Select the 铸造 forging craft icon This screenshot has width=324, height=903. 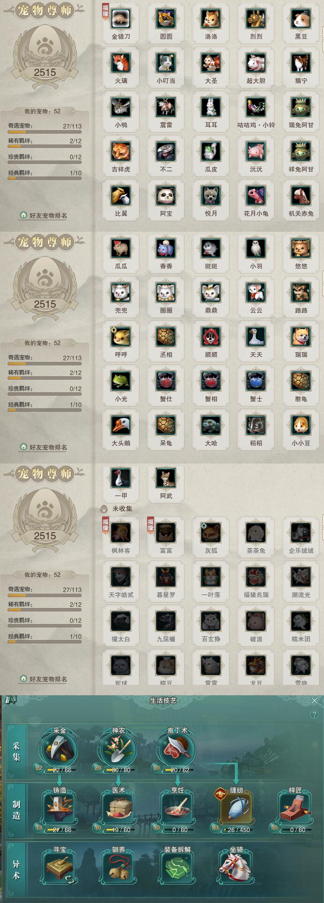[x=59, y=809]
